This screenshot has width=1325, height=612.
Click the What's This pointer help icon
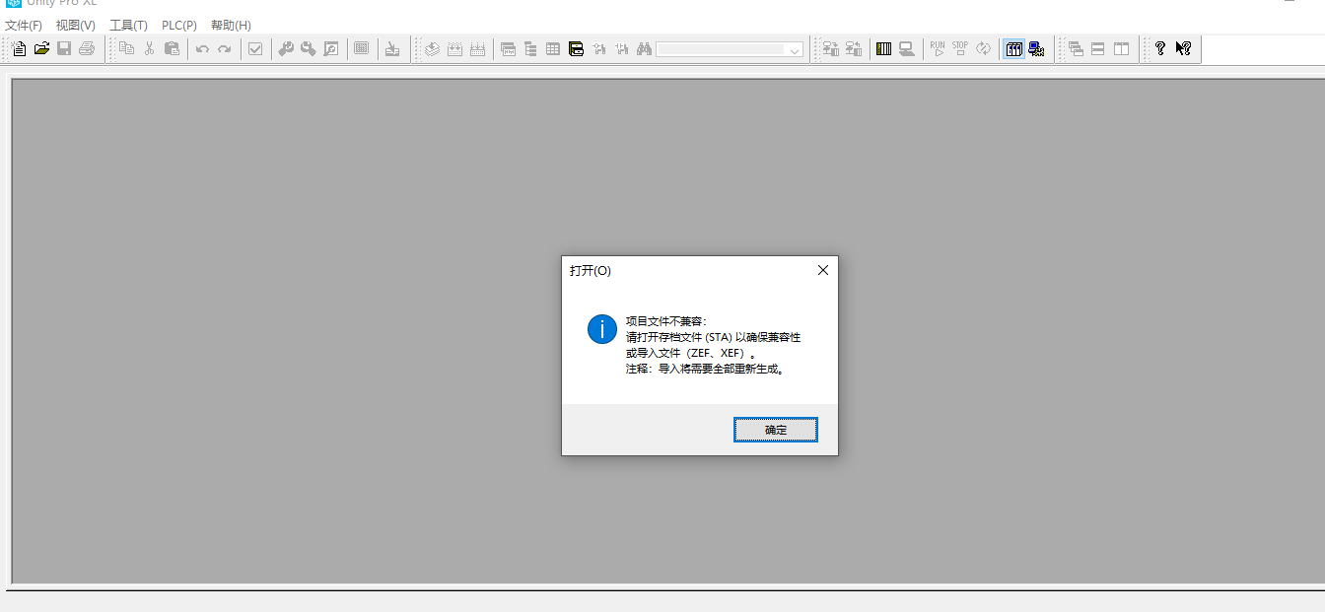tap(1183, 48)
